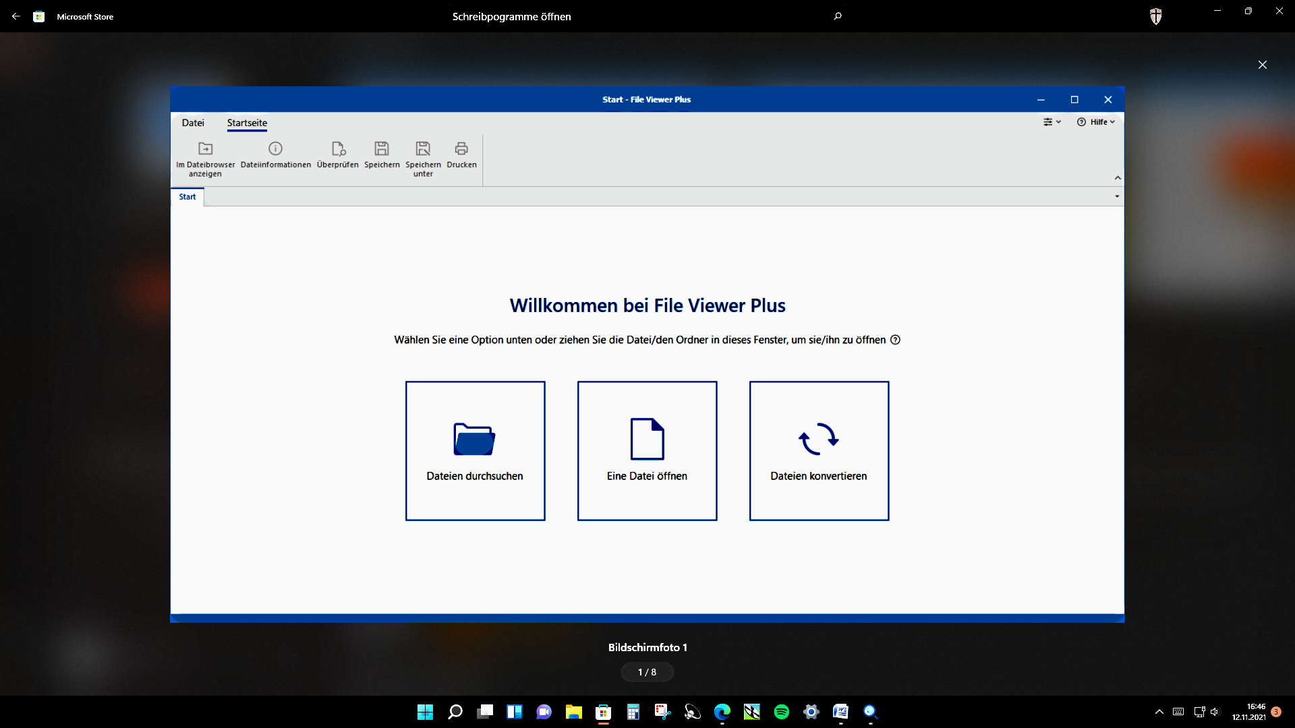Image resolution: width=1295 pixels, height=728 pixels.
Task: Open Spotify from the taskbar
Action: coord(782,712)
